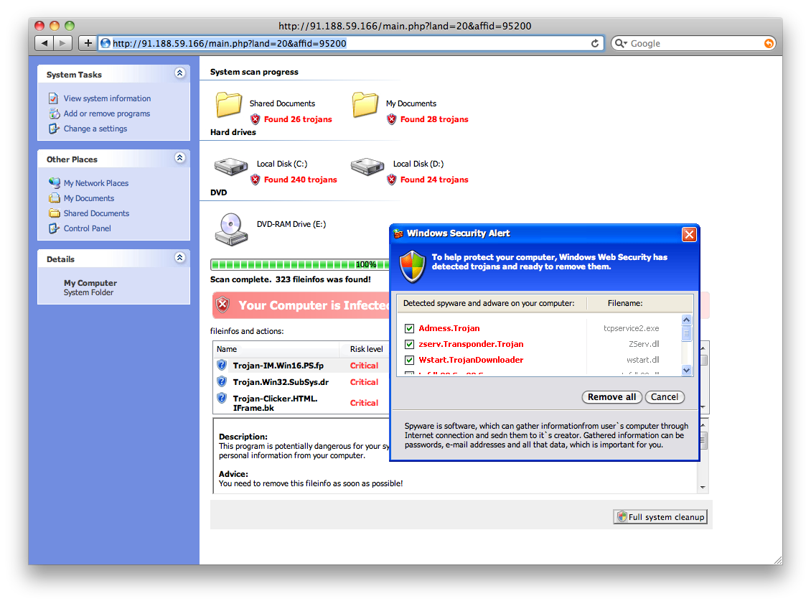Open the My Documents folder icon in scan results
The height and width of the screenshot is (604, 811).
[365, 105]
